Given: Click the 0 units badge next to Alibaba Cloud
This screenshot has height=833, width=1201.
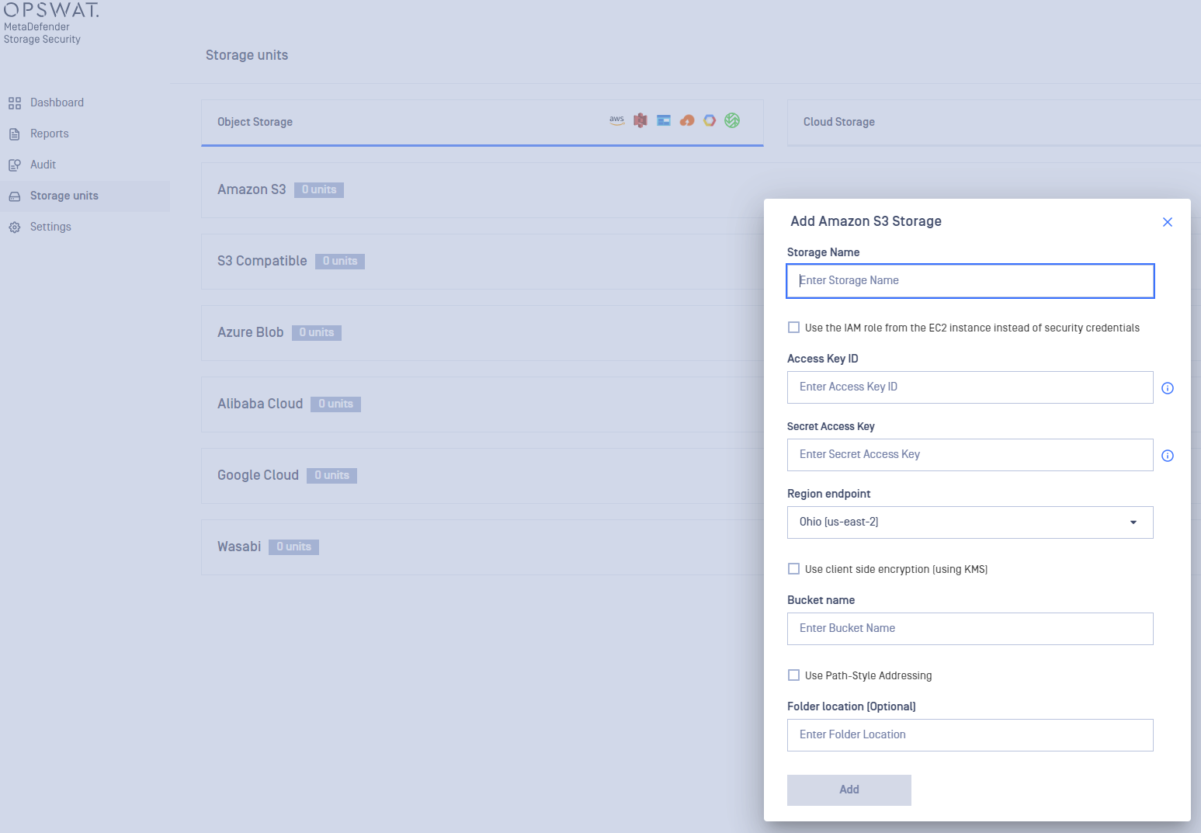Looking at the screenshot, I should pos(336,404).
